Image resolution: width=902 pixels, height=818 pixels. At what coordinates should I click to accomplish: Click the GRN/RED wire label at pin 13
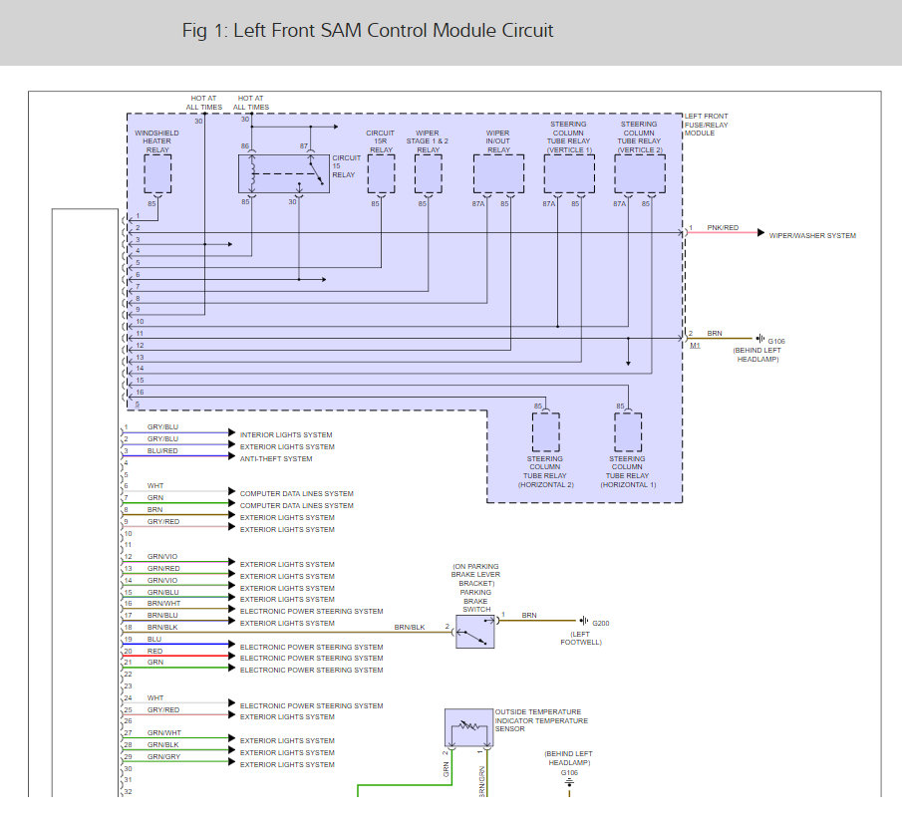(x=163, y=568)
